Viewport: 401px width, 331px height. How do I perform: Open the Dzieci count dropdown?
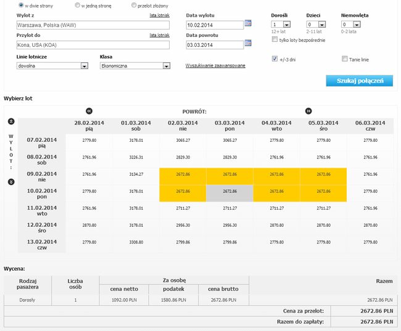pos(316,25)
